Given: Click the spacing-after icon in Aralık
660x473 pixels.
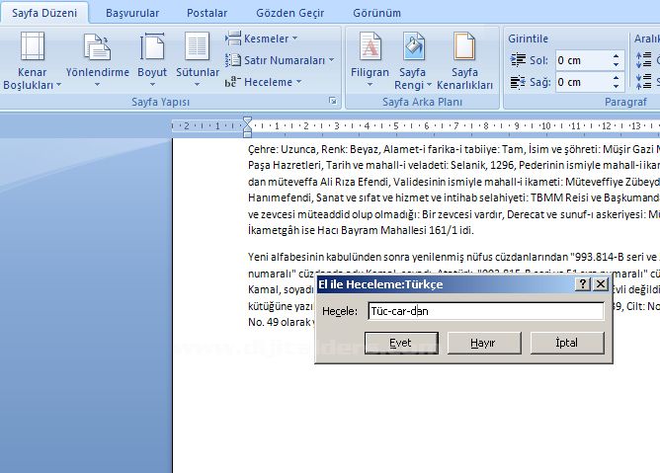Looking at the screenshot, I should 643,82.
